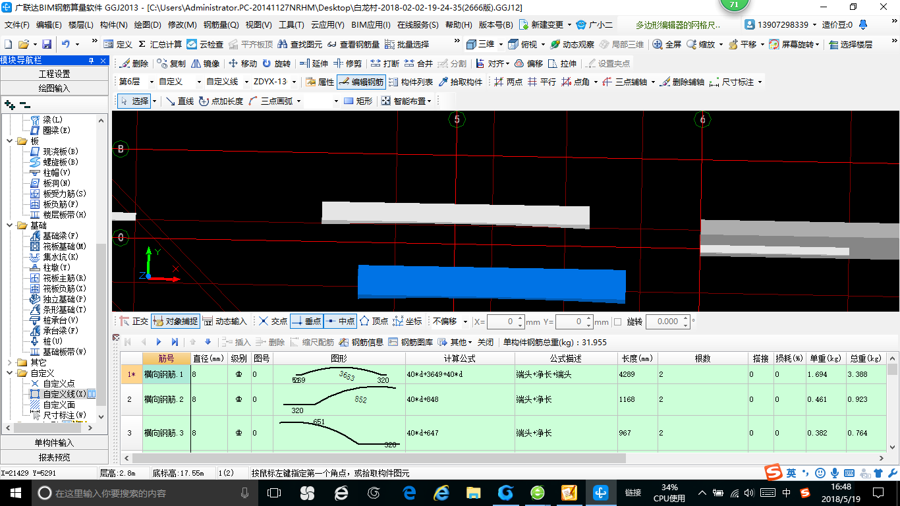Toggle 编辑钢筋 (edit rebar) panel
This screenshot has height=506, width=900.
tap(360, 82)
